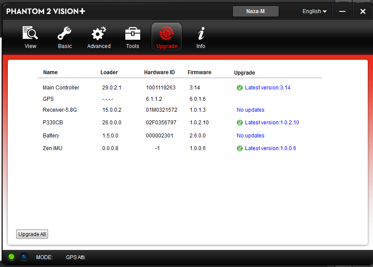Open Latest version:1.0.0.6 link
Viewport: 373px width, 267px height.
point(270,148)
